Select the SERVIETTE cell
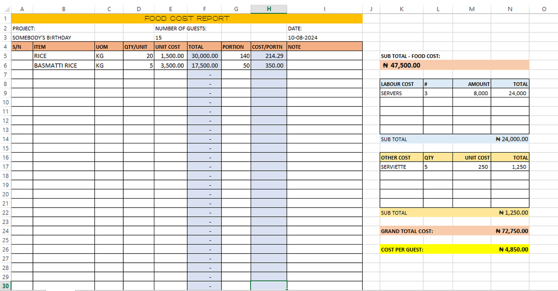 point(401,167)
